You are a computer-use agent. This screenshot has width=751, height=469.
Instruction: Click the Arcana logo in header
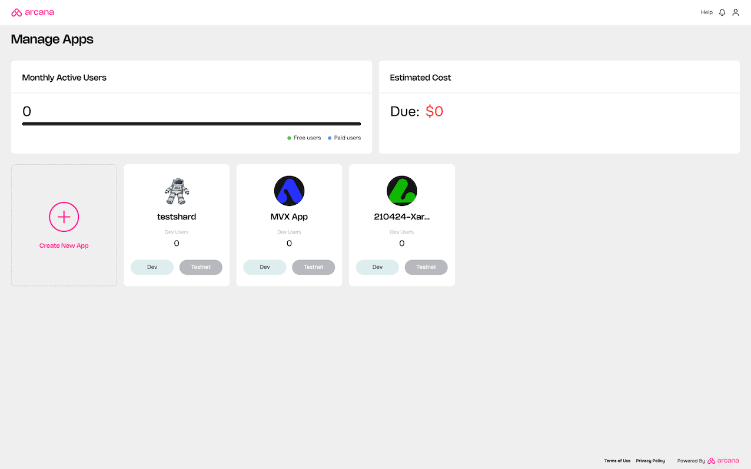[x=33, y=12]
